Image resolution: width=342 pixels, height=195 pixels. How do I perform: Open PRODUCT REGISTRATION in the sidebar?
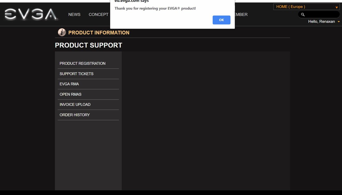(x=88, y=63)
